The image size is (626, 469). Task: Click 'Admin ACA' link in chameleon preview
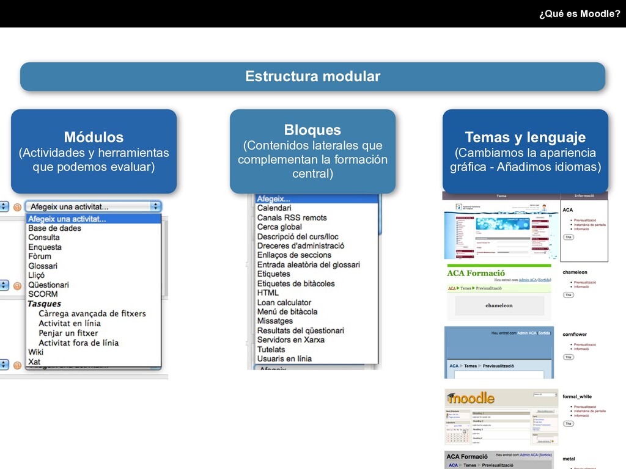528,280
